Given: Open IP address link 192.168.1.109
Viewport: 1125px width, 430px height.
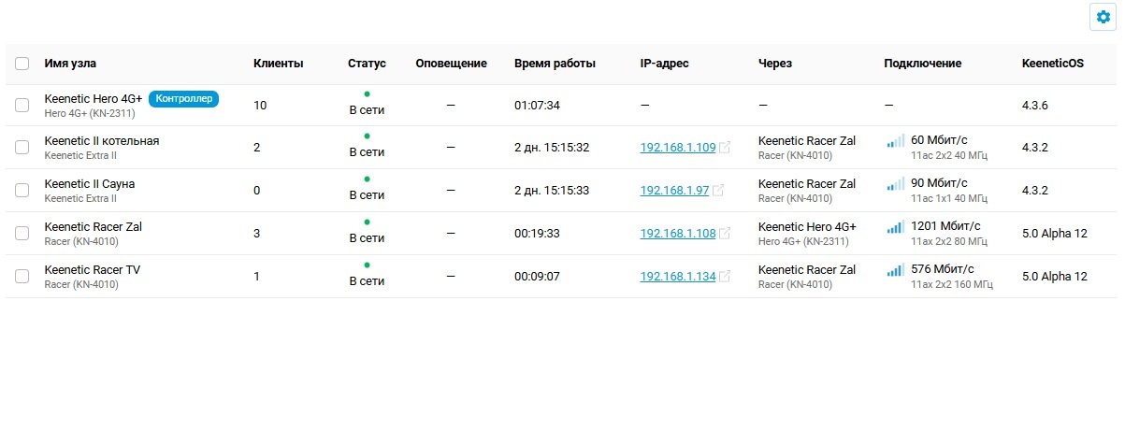Looking at the screenshot, I should (x=678, y=148).
